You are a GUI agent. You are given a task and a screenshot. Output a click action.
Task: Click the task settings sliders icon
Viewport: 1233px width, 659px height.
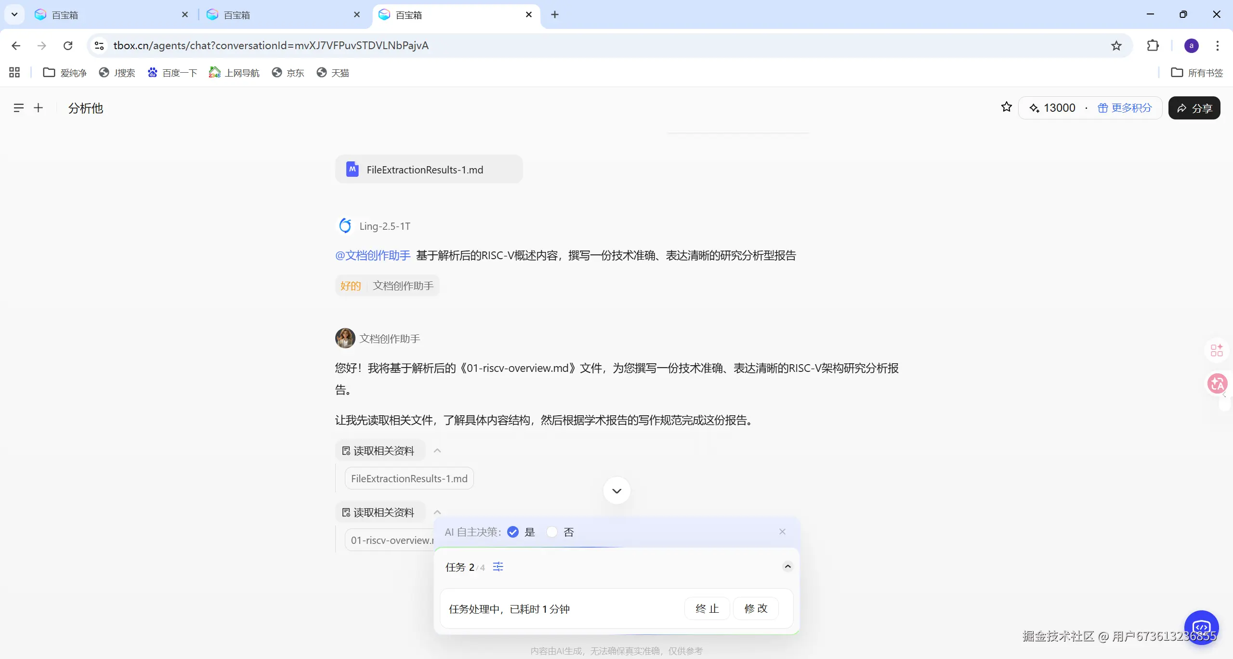tap(498, 567)
